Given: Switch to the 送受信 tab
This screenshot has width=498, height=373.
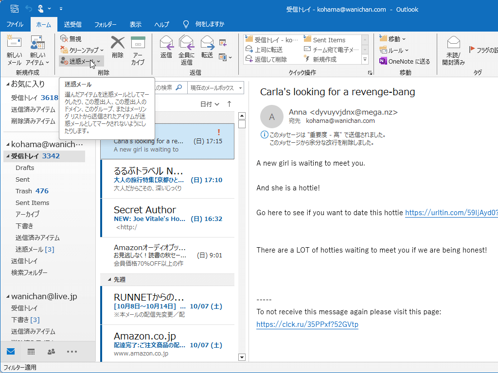Looking at the screenshot, I should pos(72,24).
